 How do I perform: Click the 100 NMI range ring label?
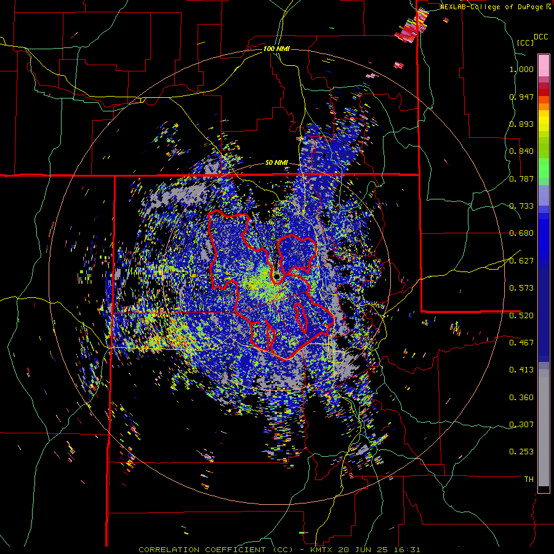pos(276,49)
